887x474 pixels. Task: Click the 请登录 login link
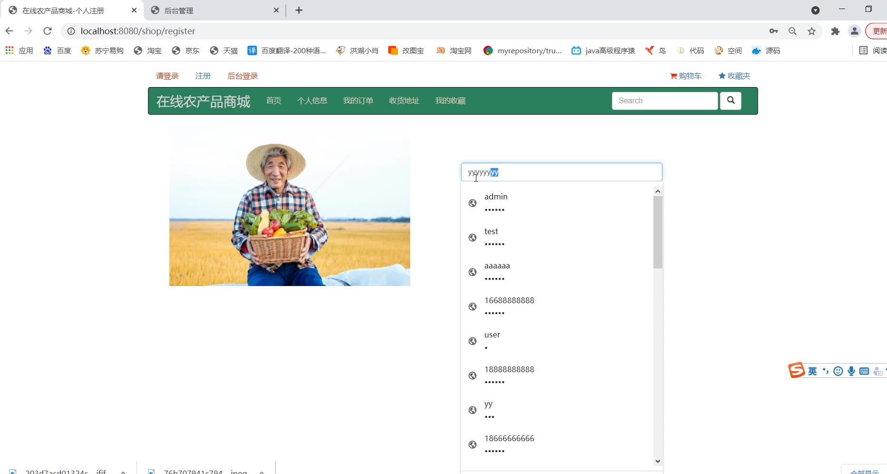167,76
